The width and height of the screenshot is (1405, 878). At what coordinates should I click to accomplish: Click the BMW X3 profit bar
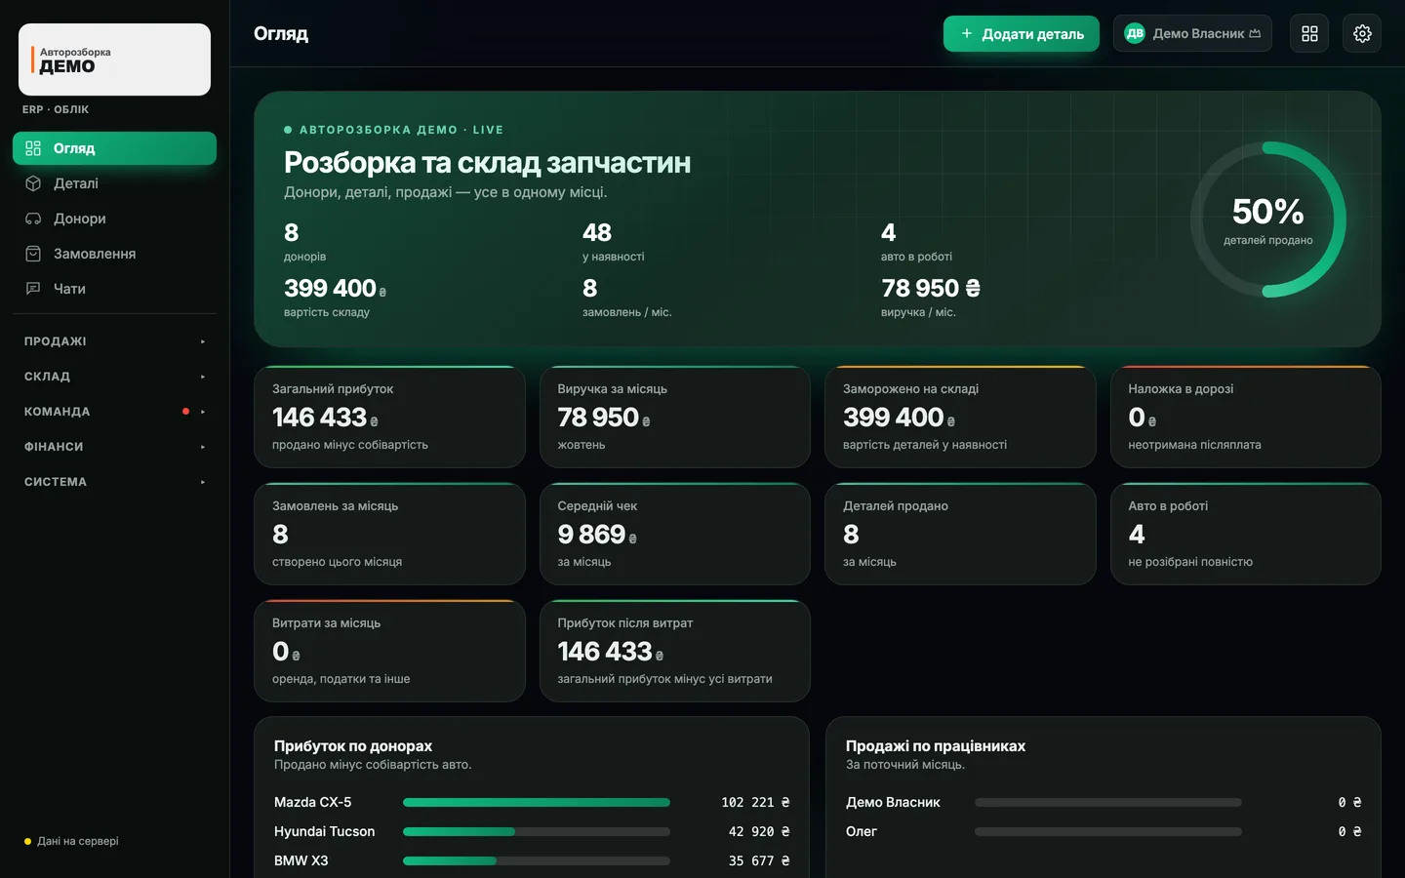537,860
